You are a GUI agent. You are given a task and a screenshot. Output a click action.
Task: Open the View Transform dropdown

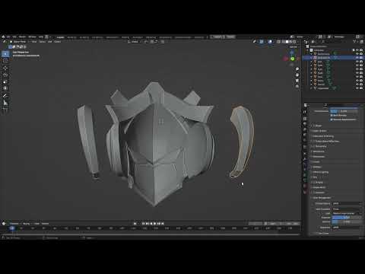(x=347, y=209)
